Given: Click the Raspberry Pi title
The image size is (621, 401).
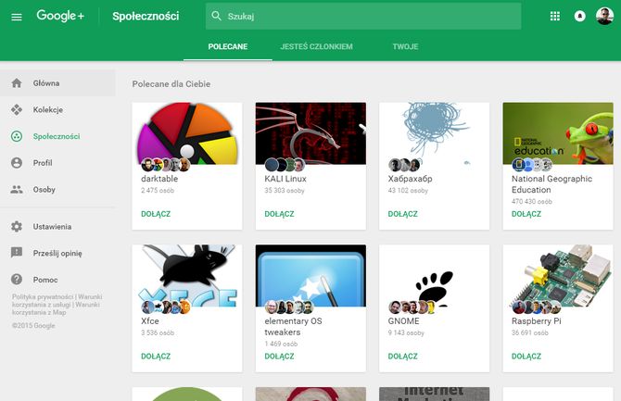Looking at the screenshot, I should (537, 321).
